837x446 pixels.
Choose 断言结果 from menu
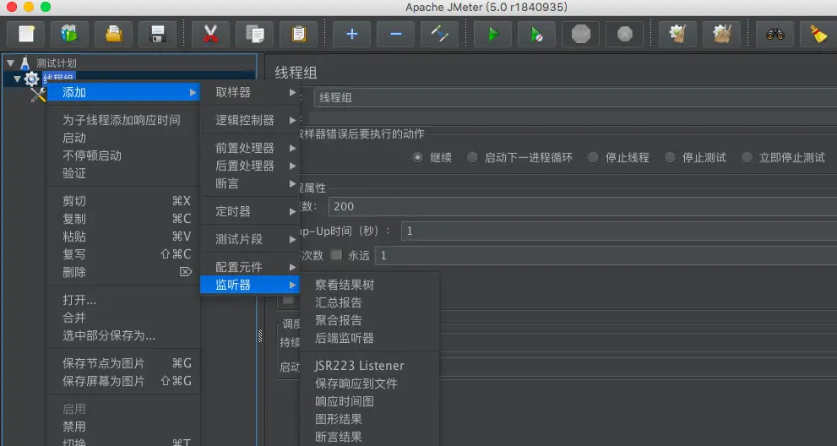(369, 437)
